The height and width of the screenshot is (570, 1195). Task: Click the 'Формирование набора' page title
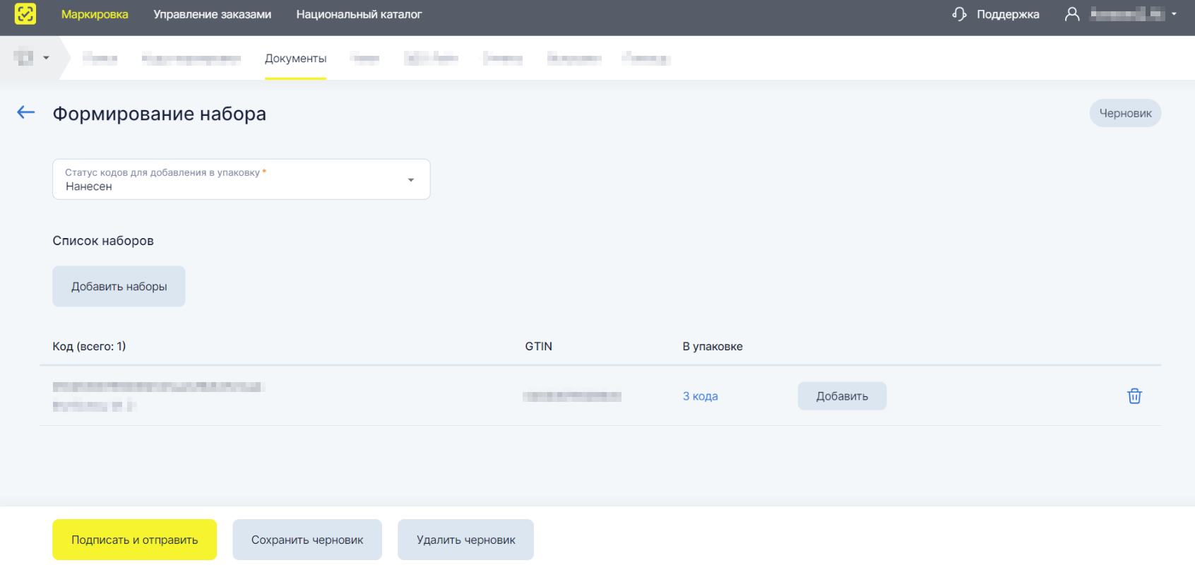tap(160, 114)
